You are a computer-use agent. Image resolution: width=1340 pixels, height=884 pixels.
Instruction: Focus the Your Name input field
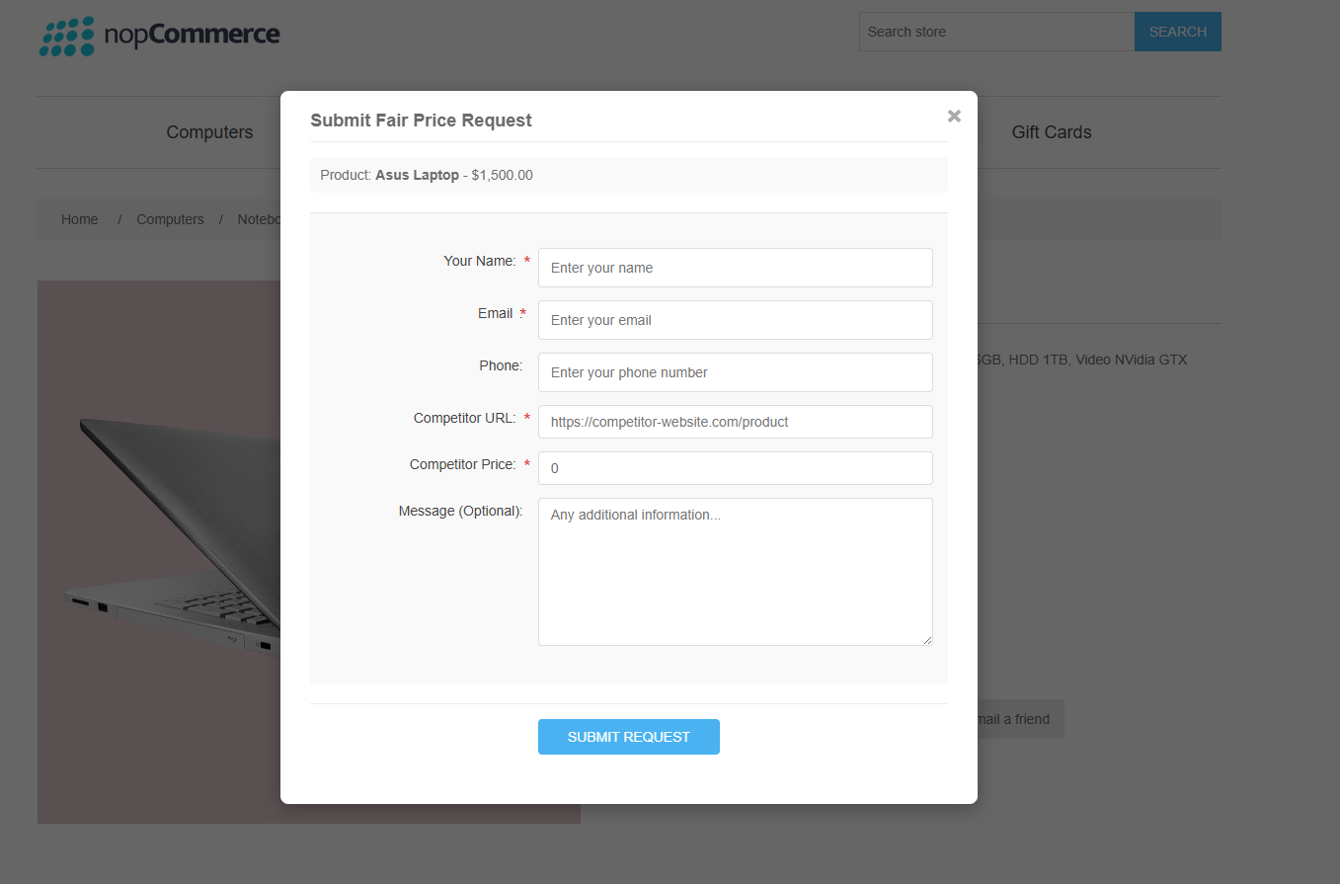click(x=735, y=268)
